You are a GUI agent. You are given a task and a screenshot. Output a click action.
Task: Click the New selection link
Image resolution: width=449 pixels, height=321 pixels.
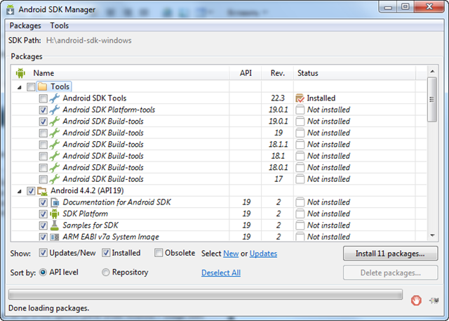pos(231,254)
